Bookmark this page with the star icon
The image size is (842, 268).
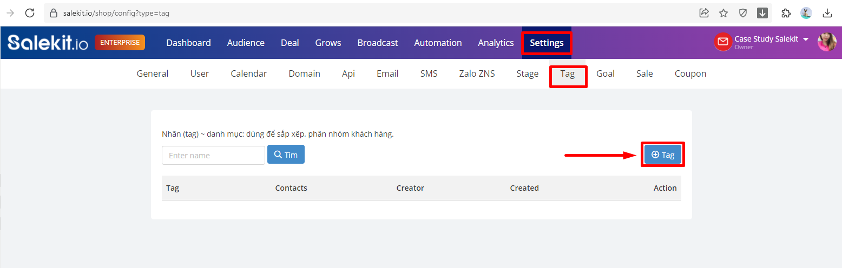[723, 13]
